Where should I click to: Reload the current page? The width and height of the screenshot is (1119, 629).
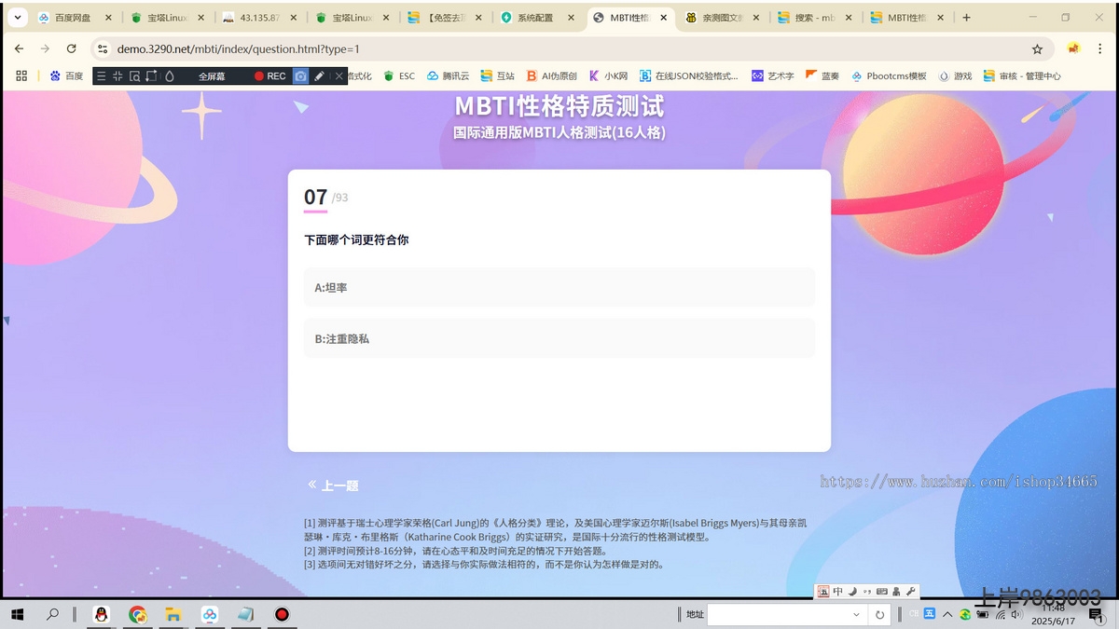click(71, 49)
